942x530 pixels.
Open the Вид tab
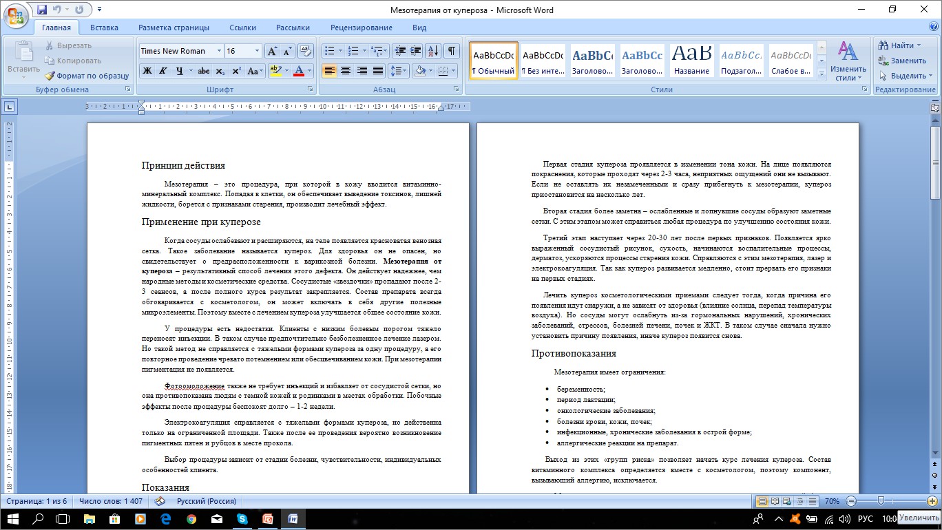pos(419,28)
